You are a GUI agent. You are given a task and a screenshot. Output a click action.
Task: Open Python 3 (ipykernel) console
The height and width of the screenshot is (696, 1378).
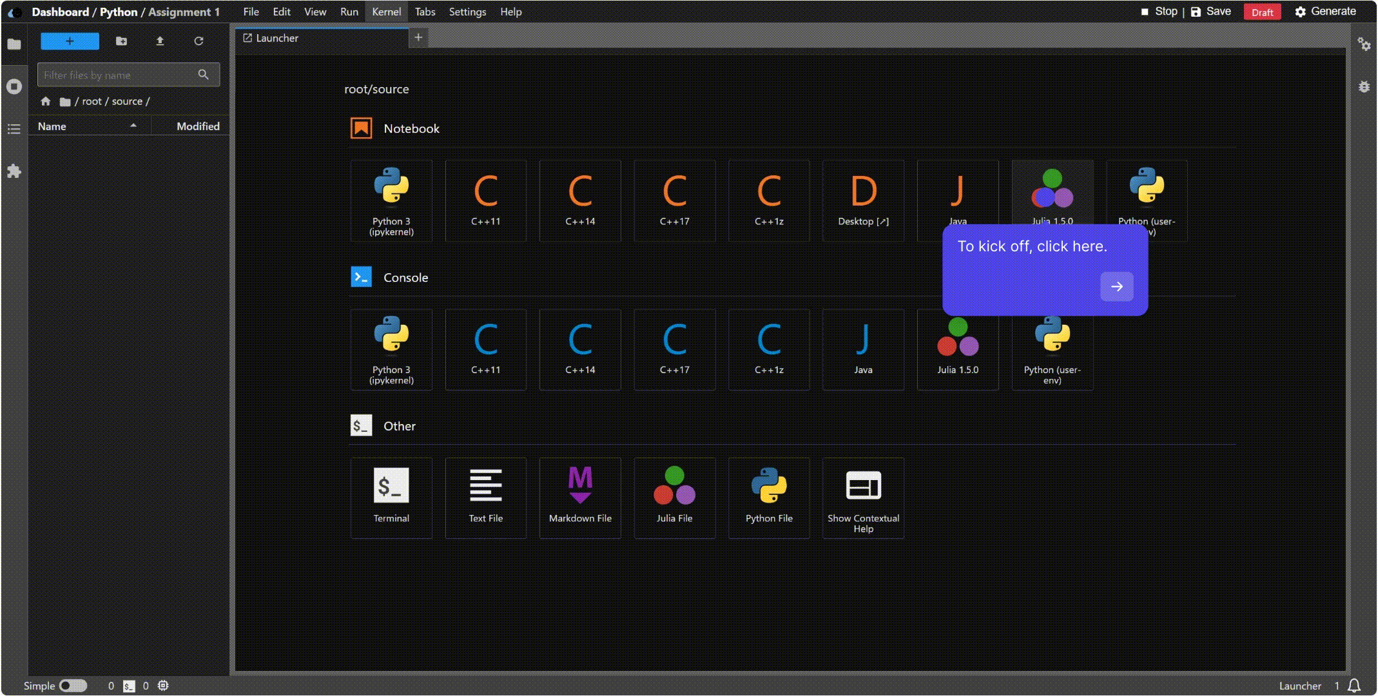click(391, 349)
